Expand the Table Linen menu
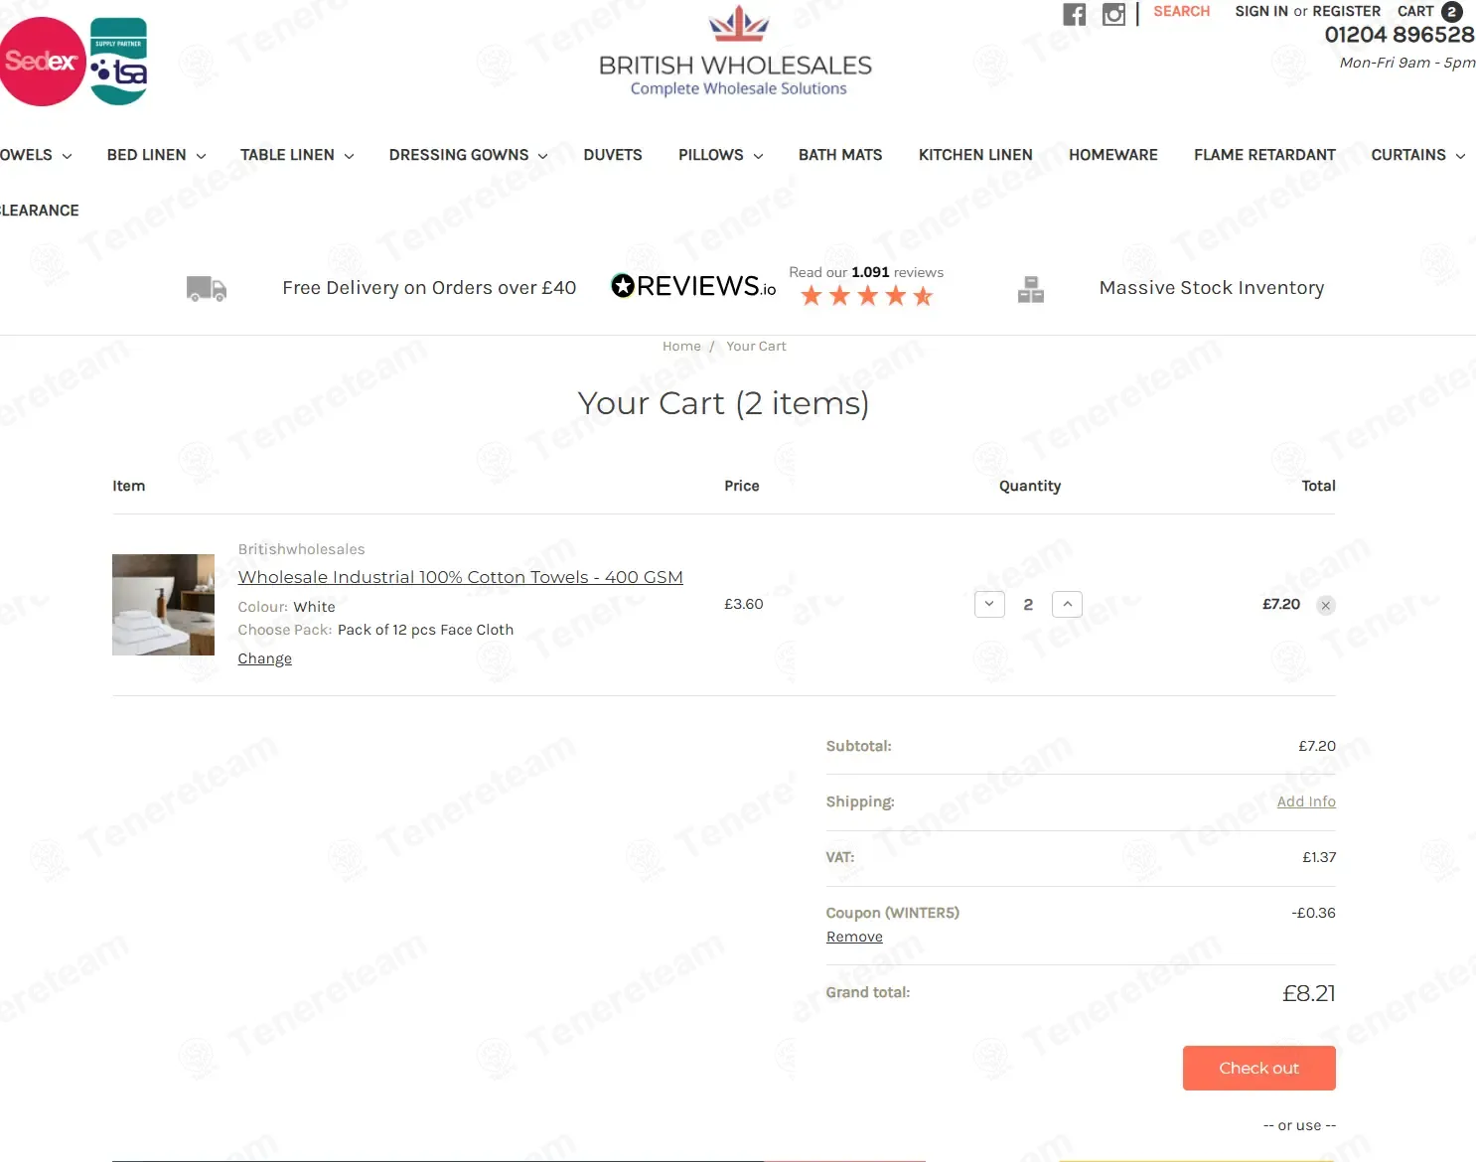 point(297,155)
